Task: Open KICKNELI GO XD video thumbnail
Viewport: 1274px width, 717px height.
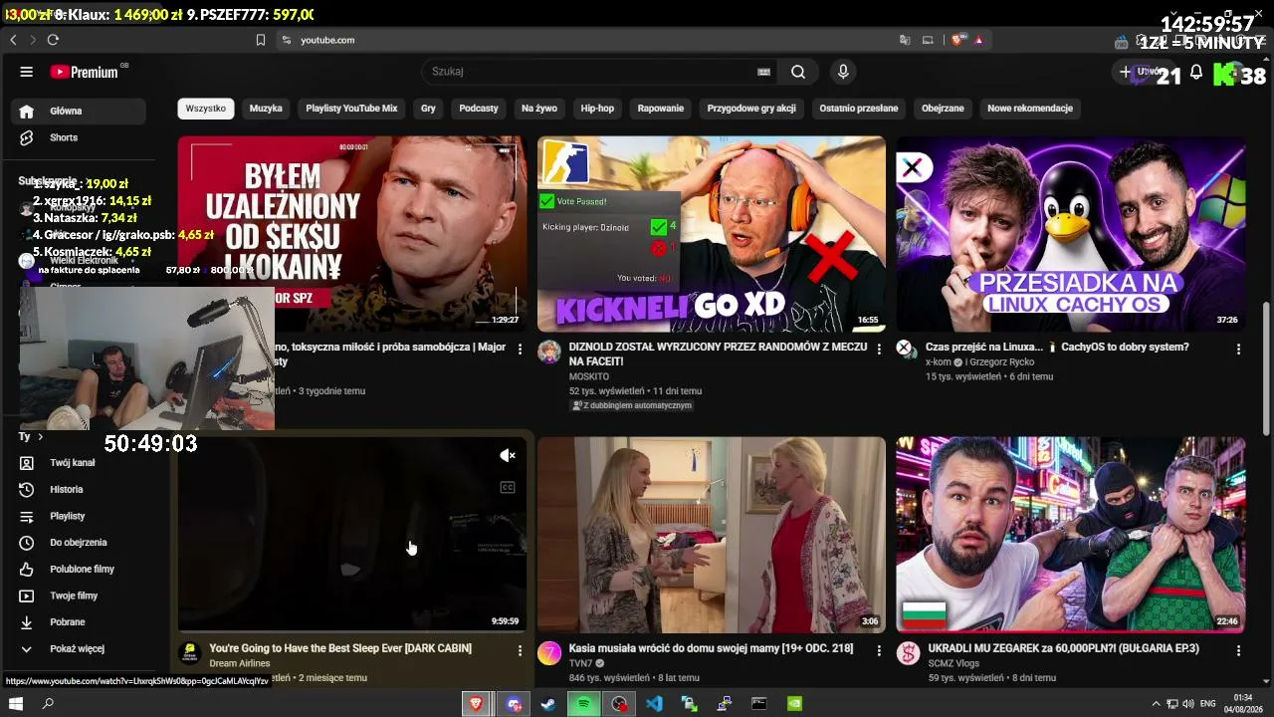Action: pyautogui.click(x=712, y=234)
